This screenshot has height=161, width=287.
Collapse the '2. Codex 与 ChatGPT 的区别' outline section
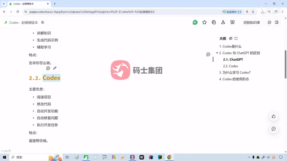(x=217, y=53)
